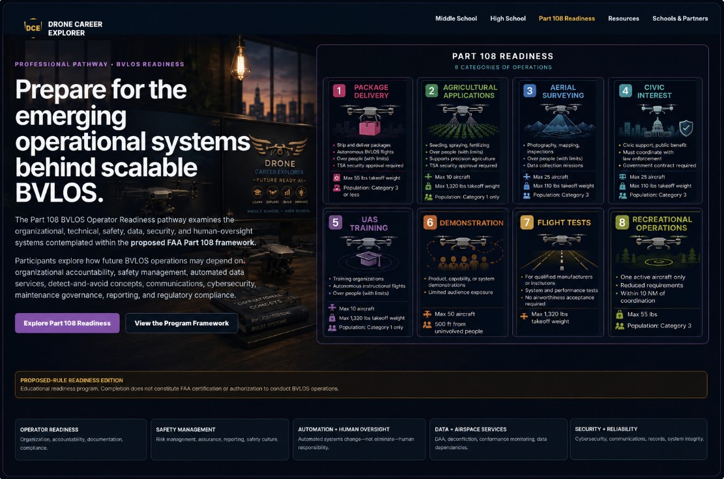Click the number 5 badge for UAS Training

(x=335, y=223)
